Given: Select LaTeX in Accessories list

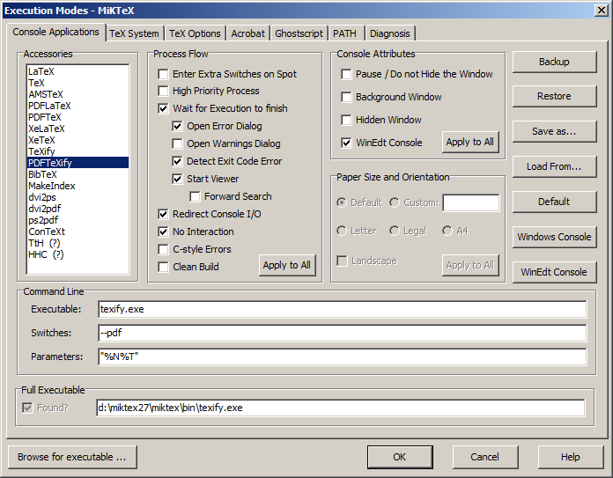Looking at the screenshot, I should [x=78, y=71].
